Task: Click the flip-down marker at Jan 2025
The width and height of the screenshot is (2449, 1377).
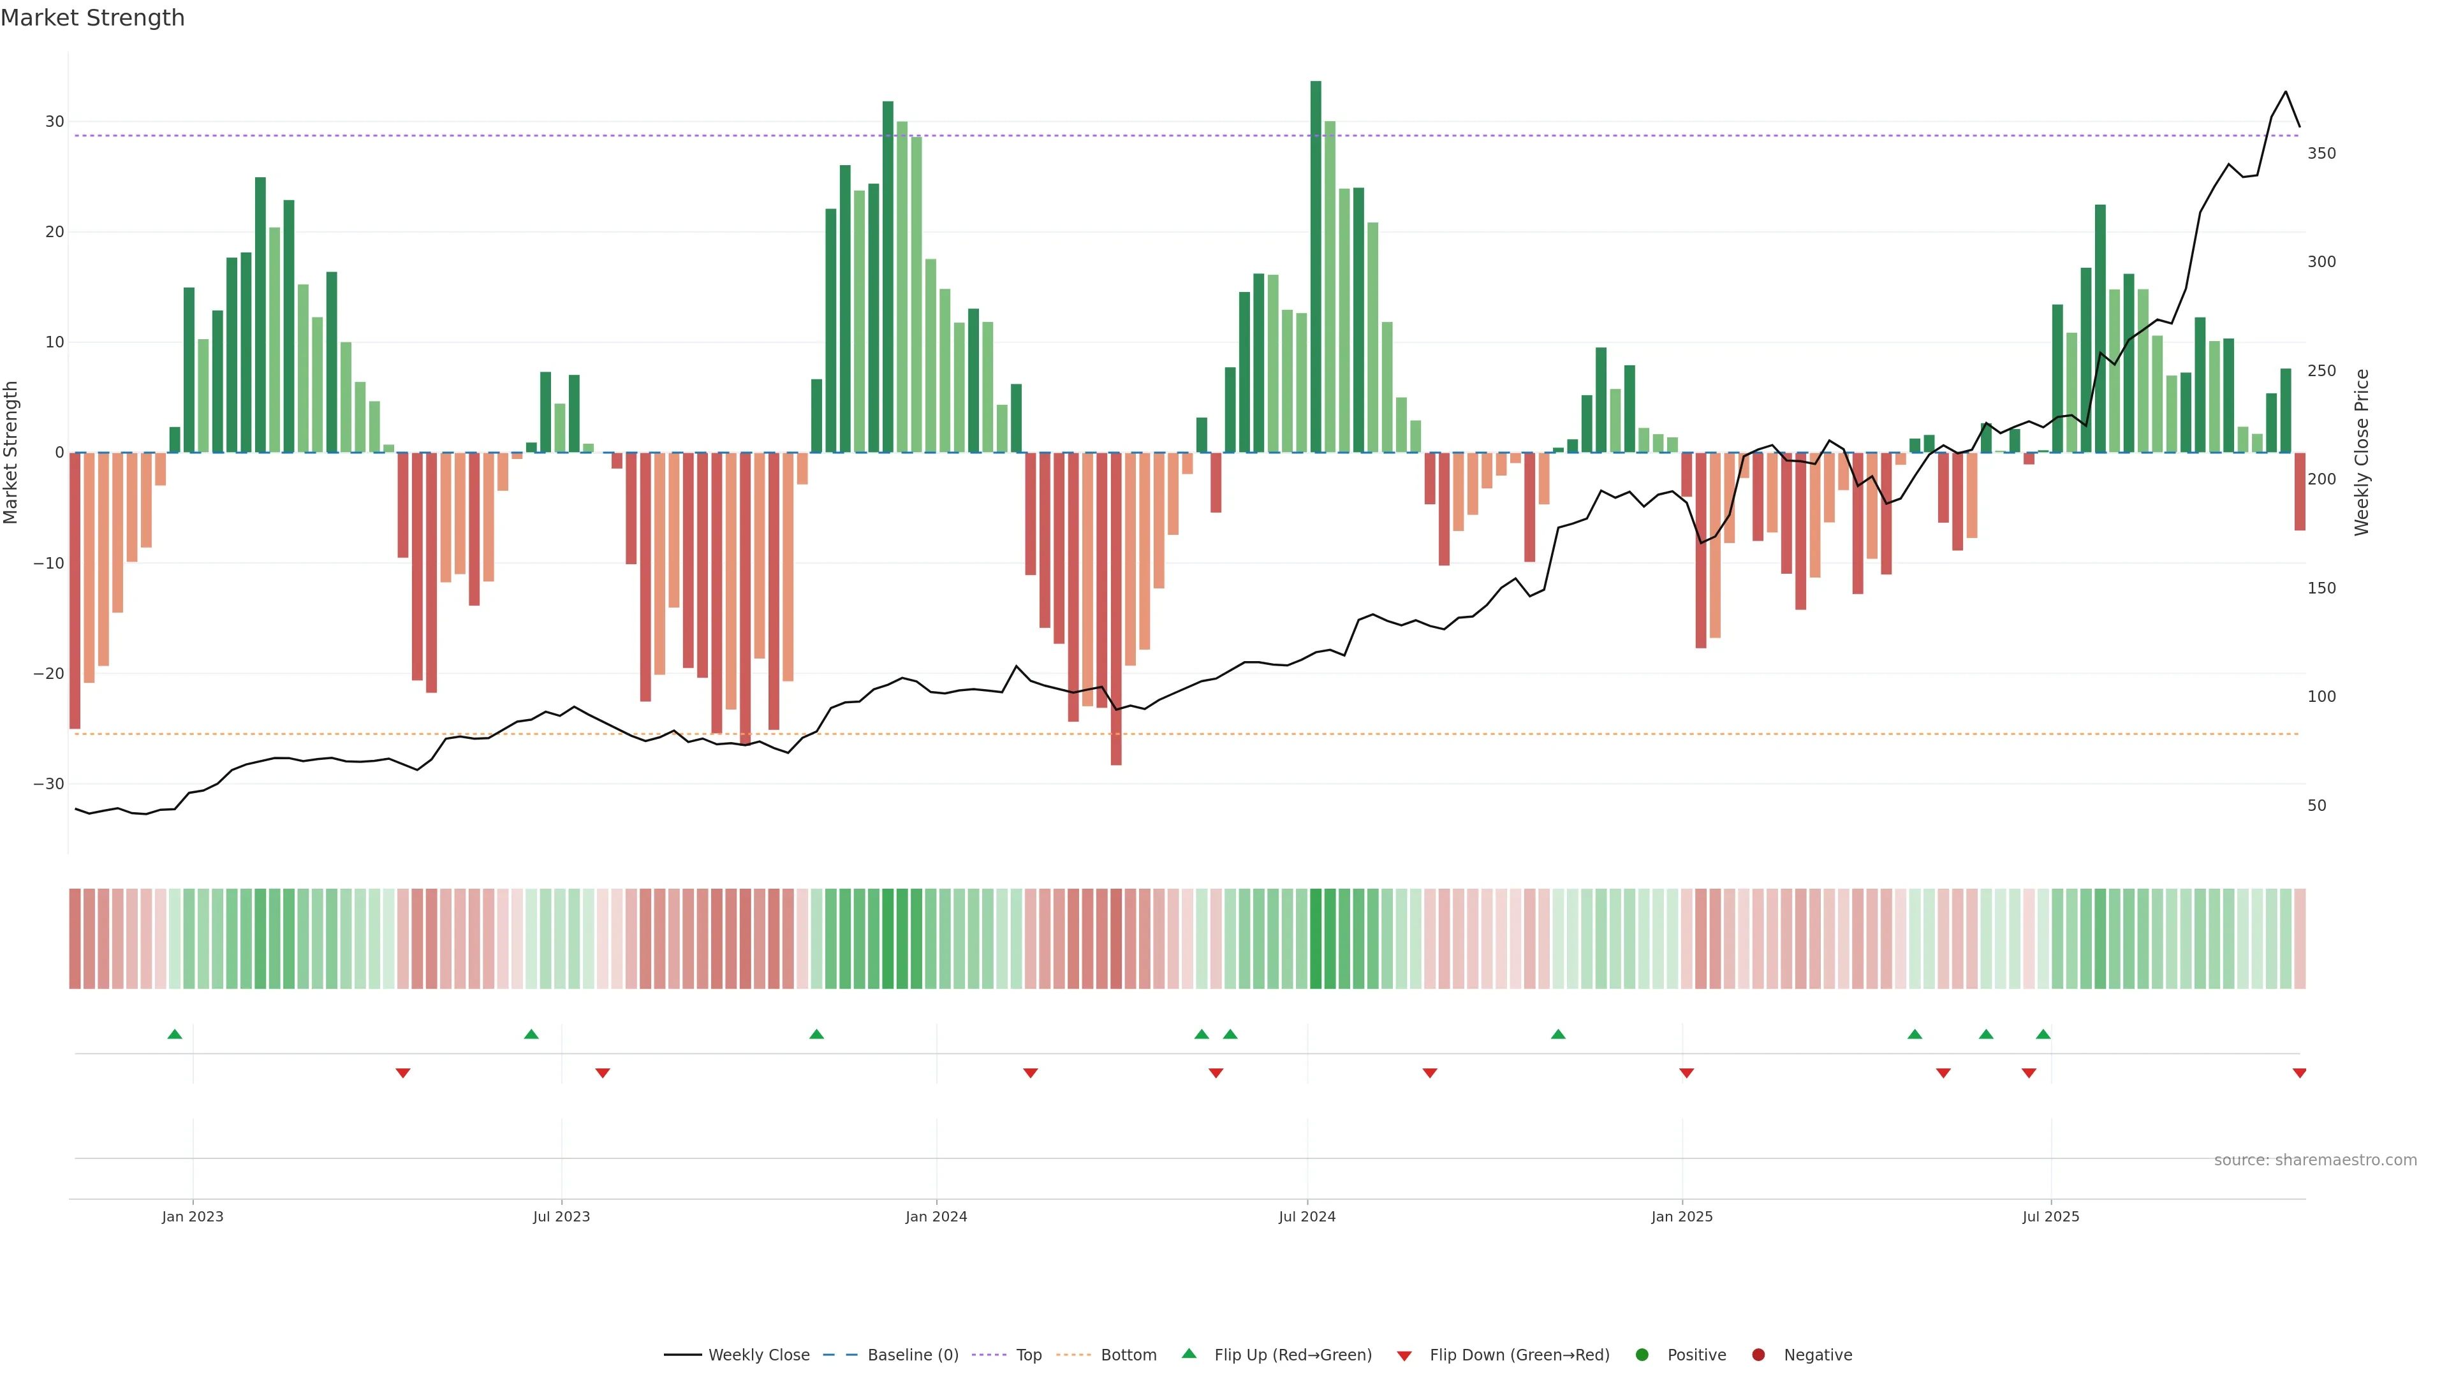Action: [1686, 1073]
